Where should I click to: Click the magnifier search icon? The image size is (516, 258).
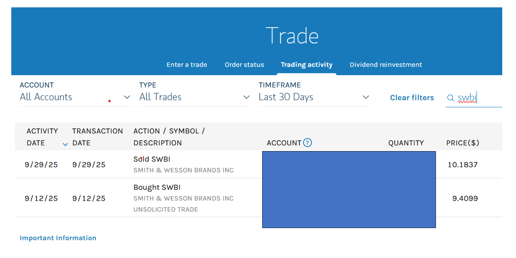(x=451, y=98)
